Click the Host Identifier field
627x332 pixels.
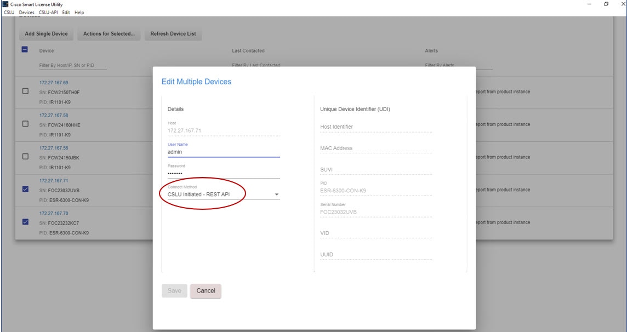click(376, 127)
